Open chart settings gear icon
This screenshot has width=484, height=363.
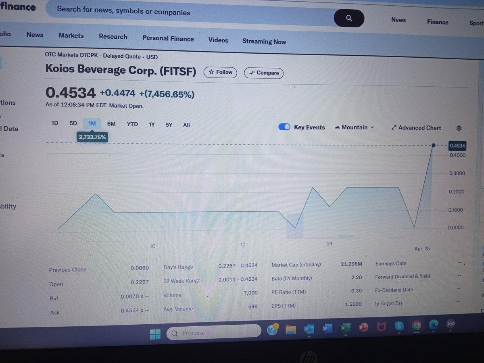pyautogui.click(x=459, y=128)
